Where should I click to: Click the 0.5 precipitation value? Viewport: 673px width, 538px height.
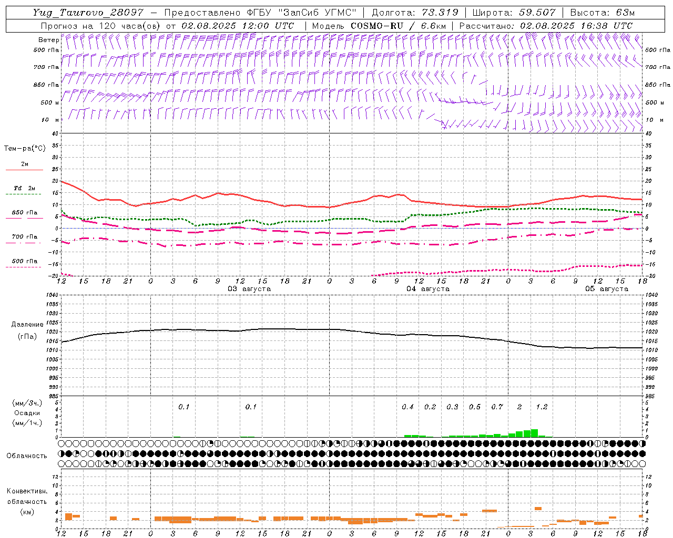pos(475,407)
